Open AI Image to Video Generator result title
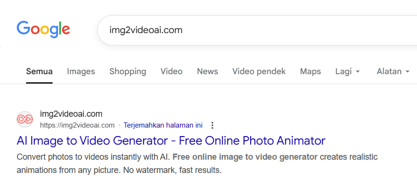 (171, 140)
